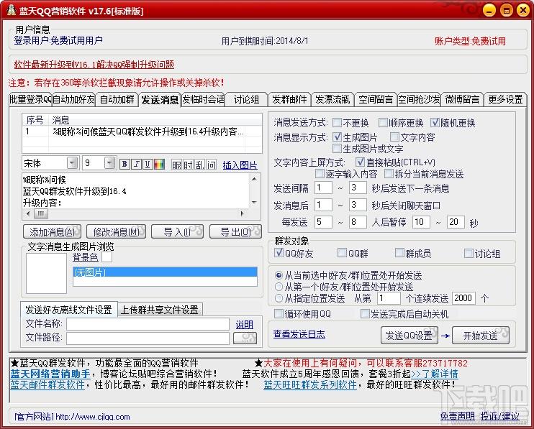
Task: Click the 文件名称 input field
Action: point(148,324)
